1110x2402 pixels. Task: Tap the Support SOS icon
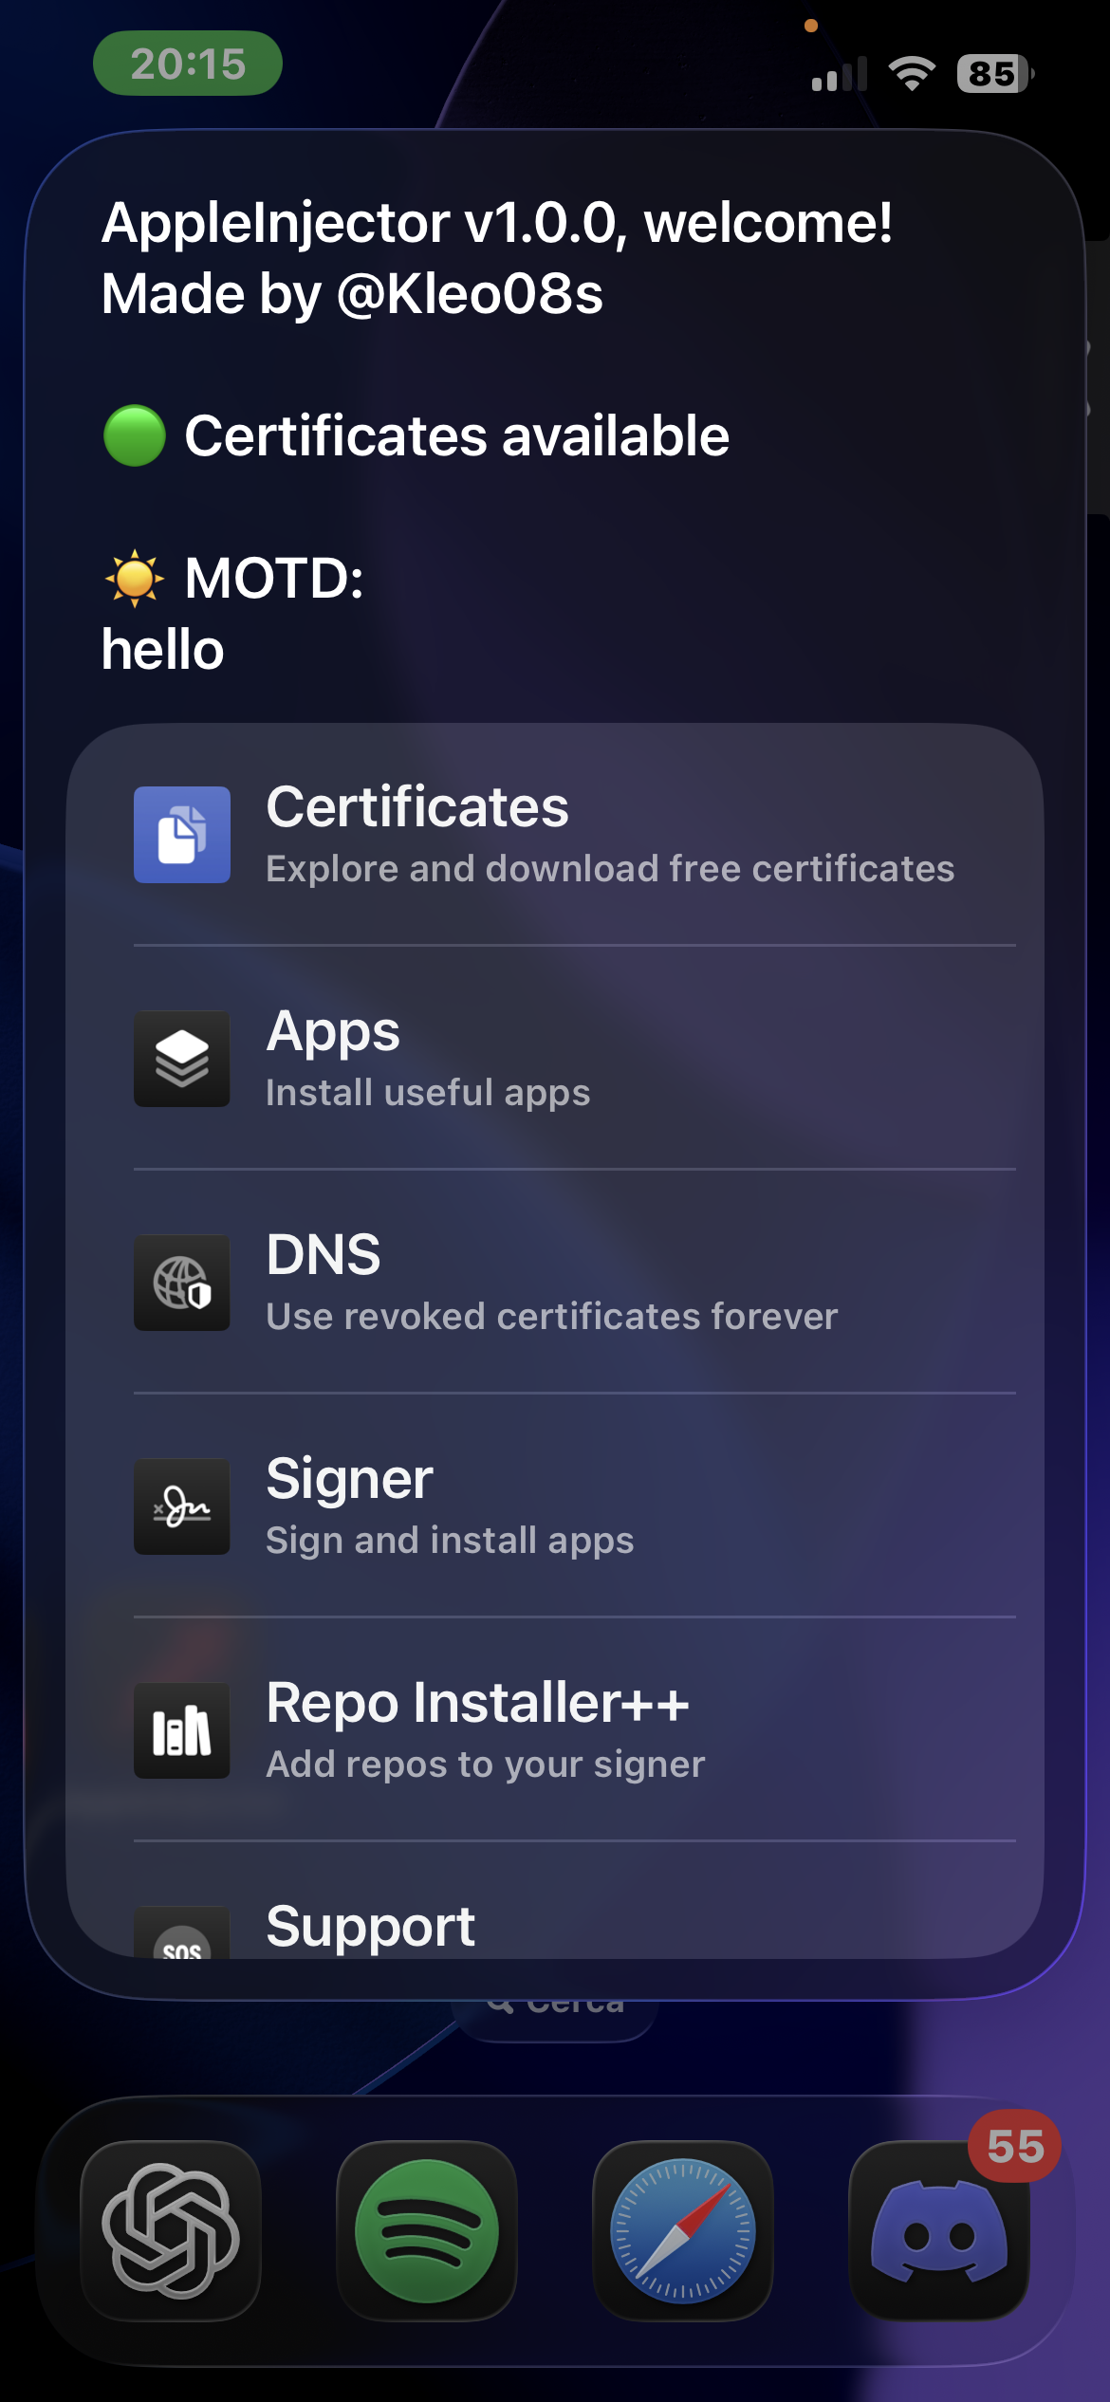click(182, 1932)
